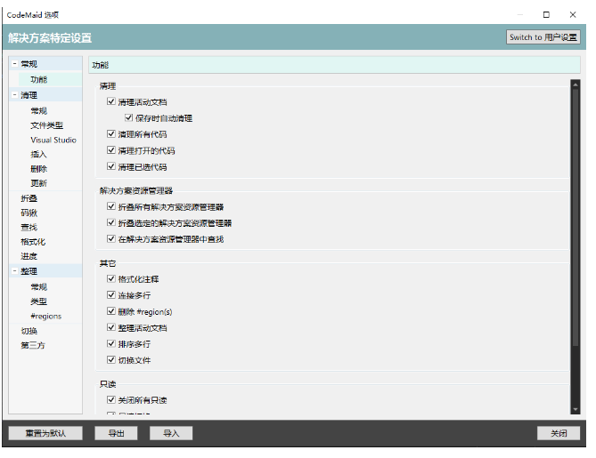Select 常规 under the 清理 node
596x458 pixels.
click(39, 111)
